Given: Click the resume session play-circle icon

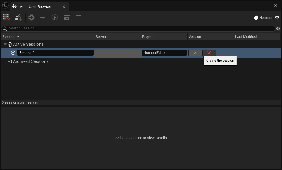Looking at the screenshot, I should [x=31, y=18].
